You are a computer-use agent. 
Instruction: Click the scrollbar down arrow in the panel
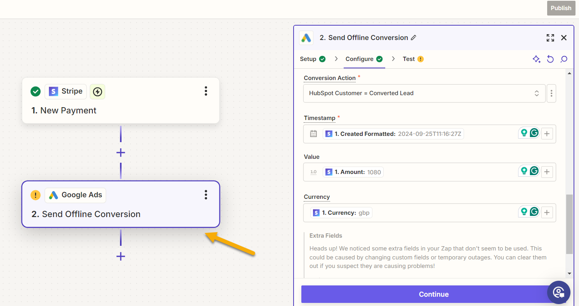[569, 273]
